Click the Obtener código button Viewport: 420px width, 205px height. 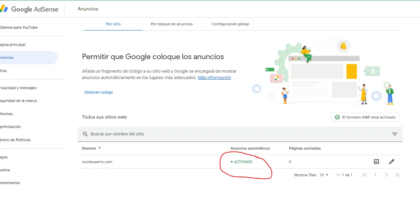(98, 92)
